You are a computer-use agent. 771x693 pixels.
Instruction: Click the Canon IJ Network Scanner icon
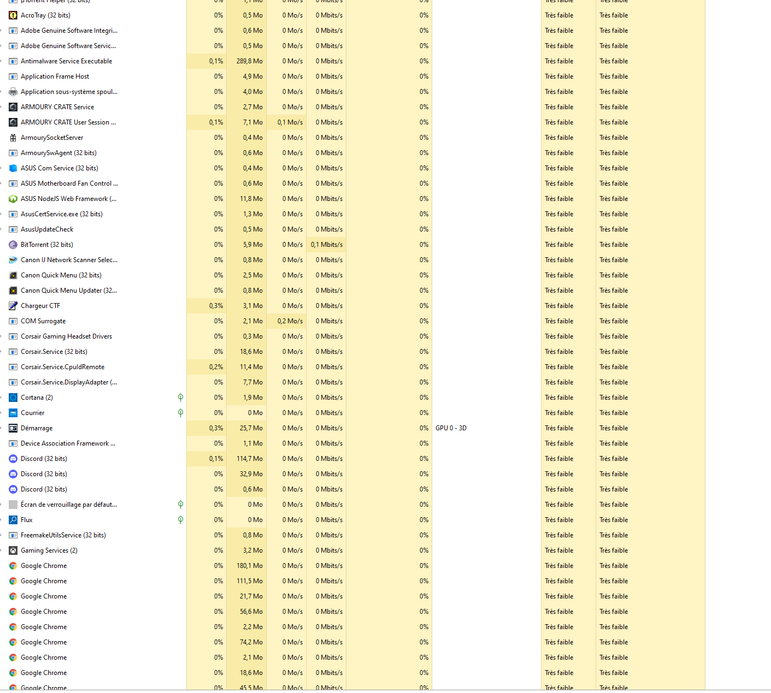13,260
